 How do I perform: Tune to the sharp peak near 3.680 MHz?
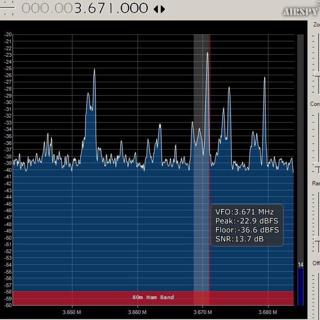click(264, 78)
